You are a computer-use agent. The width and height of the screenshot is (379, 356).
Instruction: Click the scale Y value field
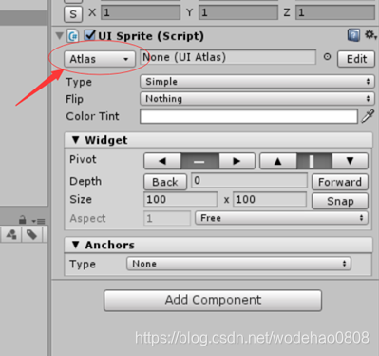[x=238, y=12]
